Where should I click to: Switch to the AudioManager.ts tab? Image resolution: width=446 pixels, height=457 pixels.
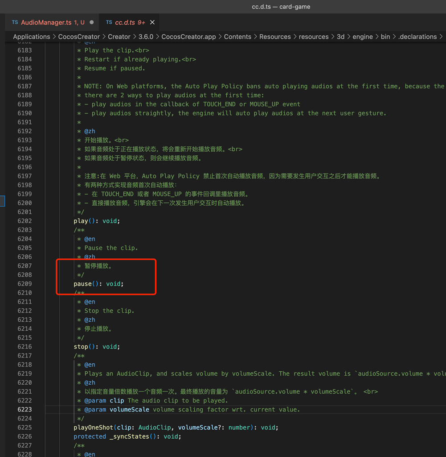(x=53, y=22)
